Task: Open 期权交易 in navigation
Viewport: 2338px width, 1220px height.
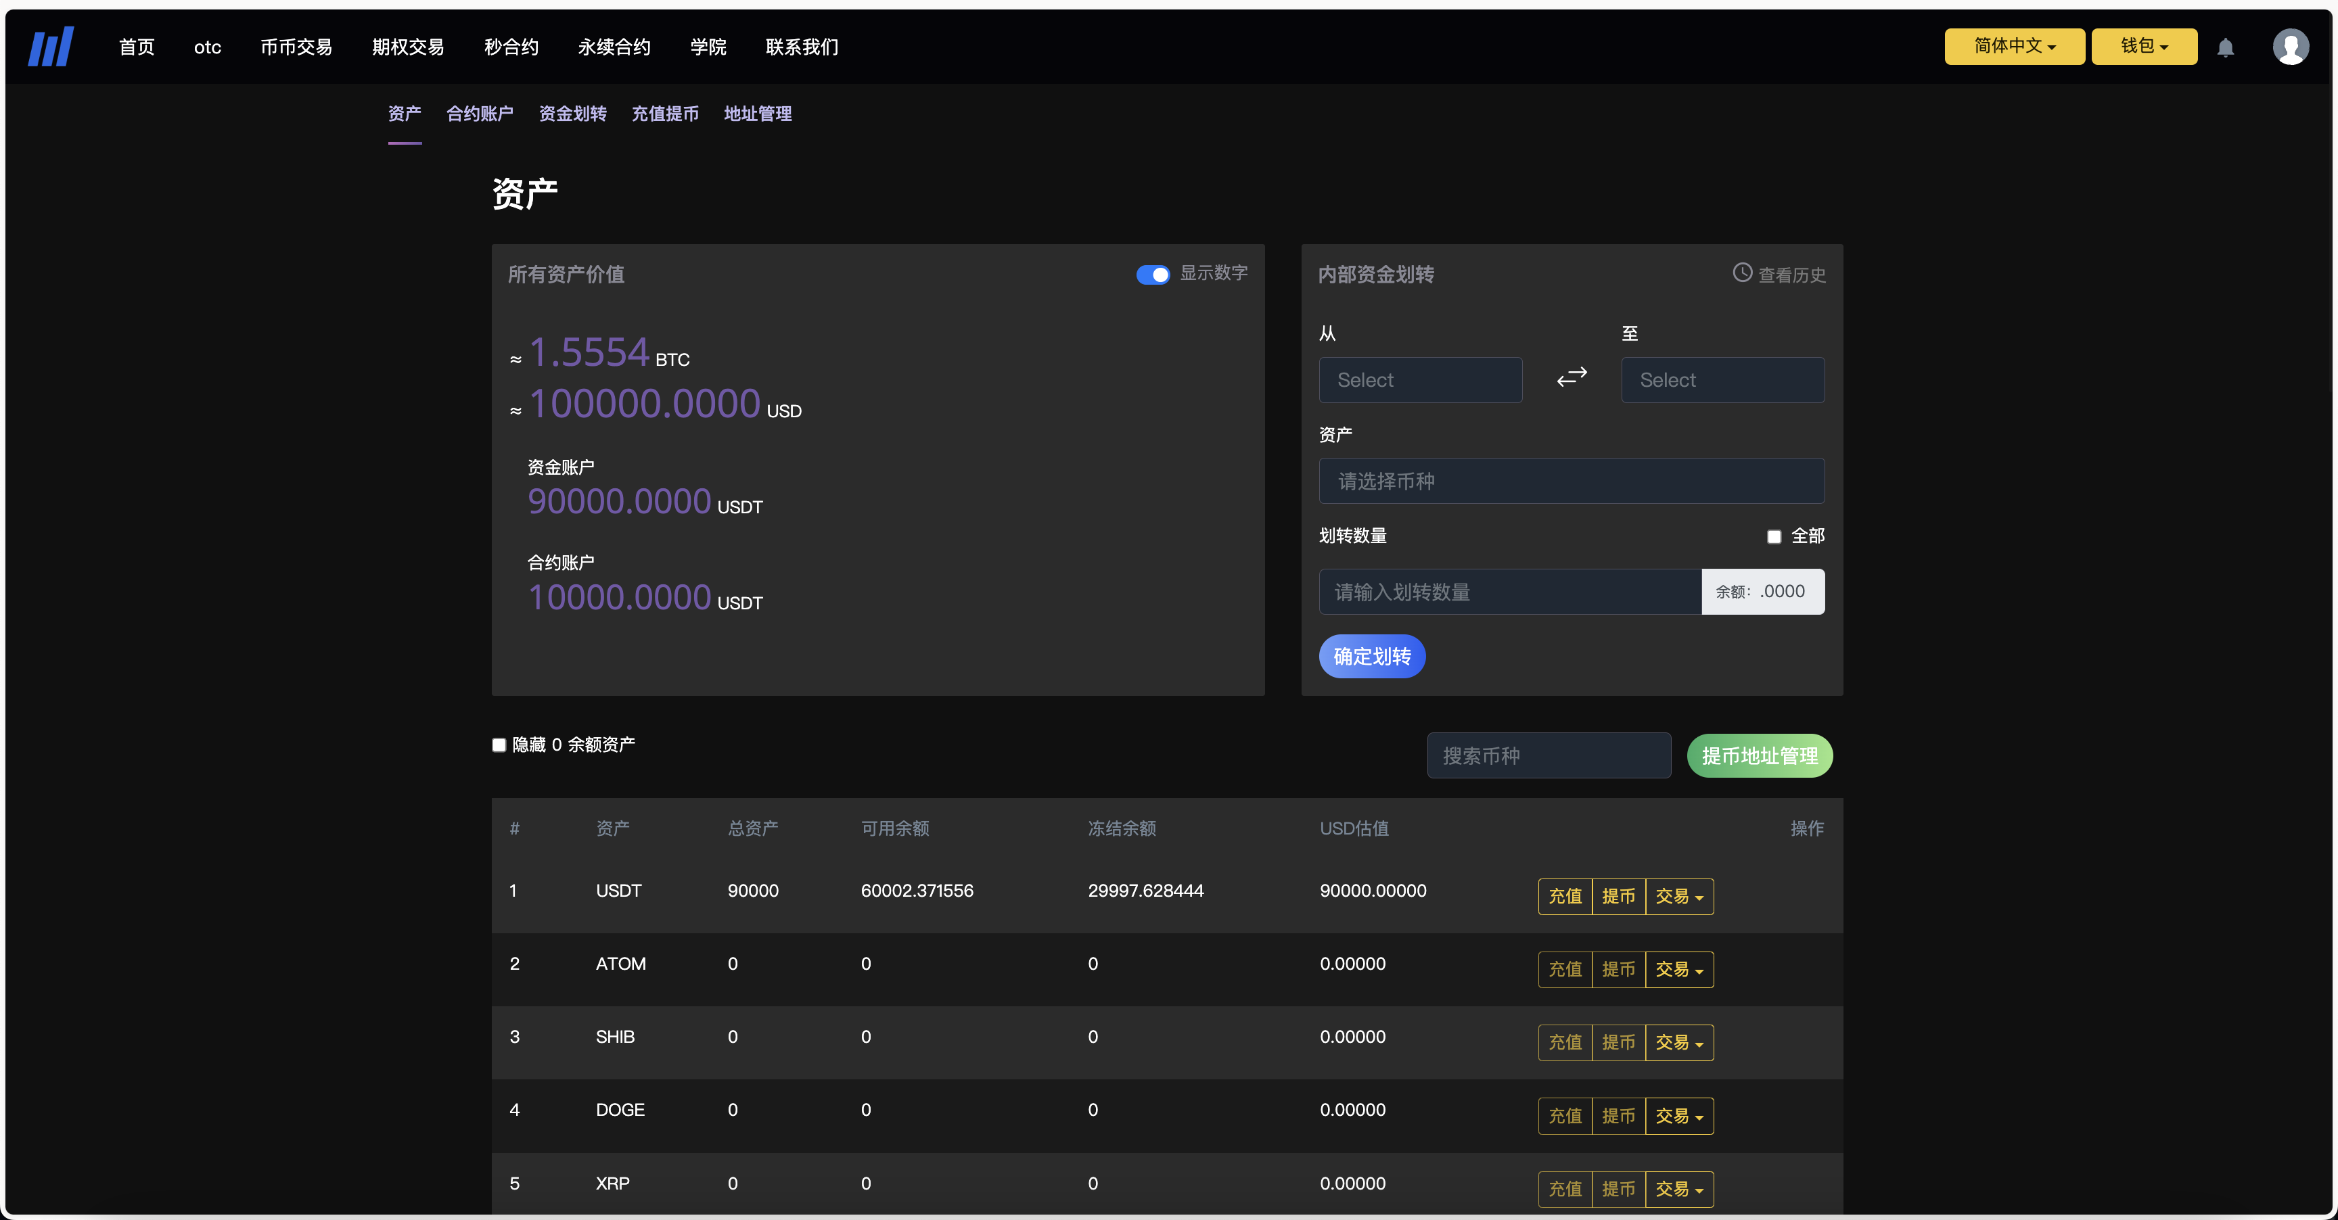Action: [x=409, y=47]
